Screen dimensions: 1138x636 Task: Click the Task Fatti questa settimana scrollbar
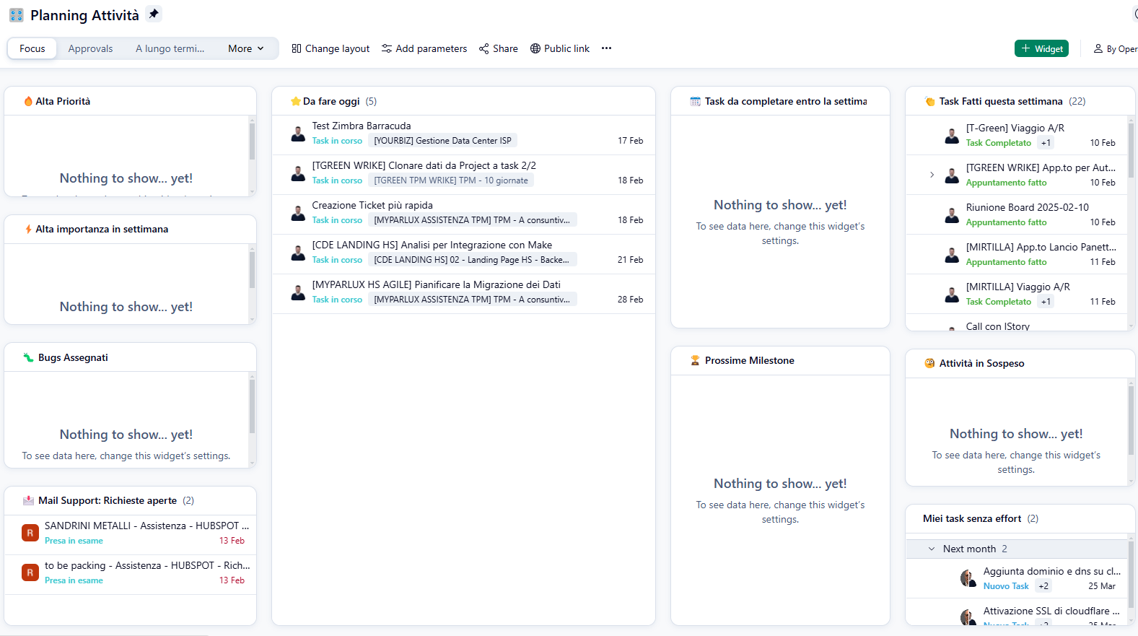(1131, 150)
